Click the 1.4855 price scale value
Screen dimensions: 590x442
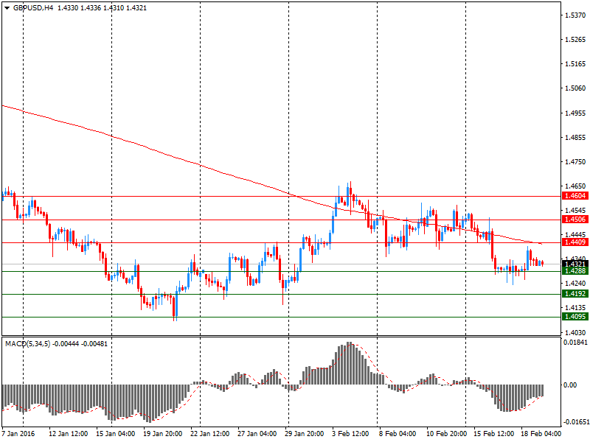(x=575, y=137)
